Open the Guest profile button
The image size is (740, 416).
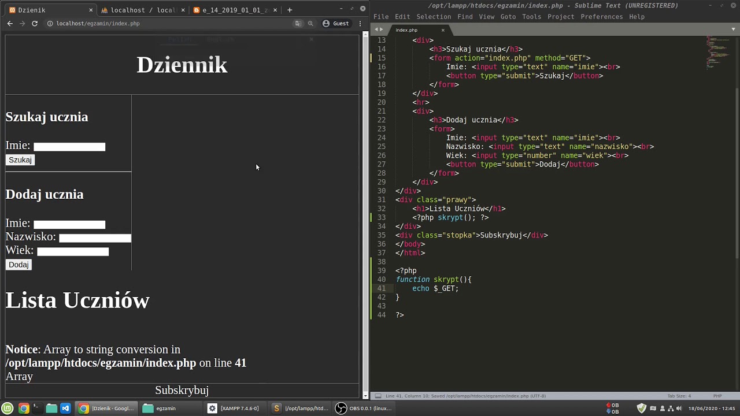[336, 24]
